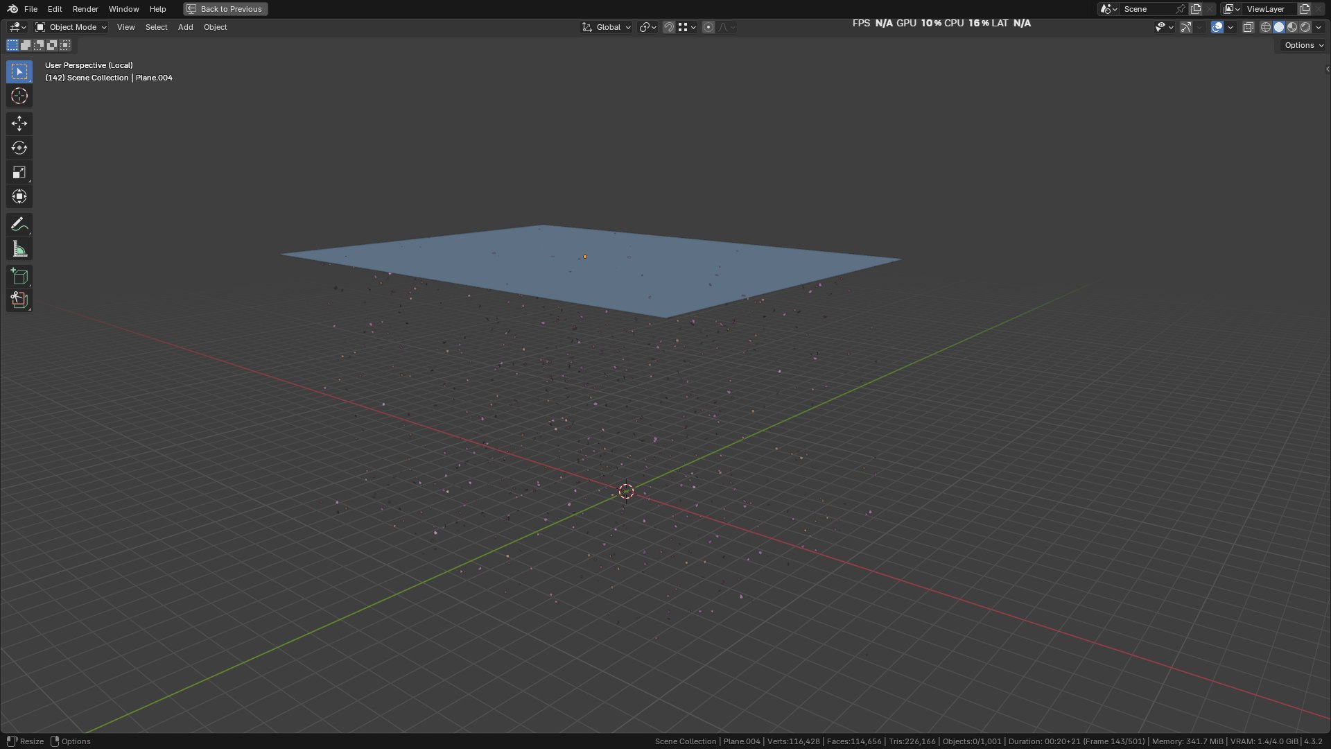The width and height of the screenshot is (1331, 749).
Task: Toggle viewport overlays
Action: click(1217, 27)
